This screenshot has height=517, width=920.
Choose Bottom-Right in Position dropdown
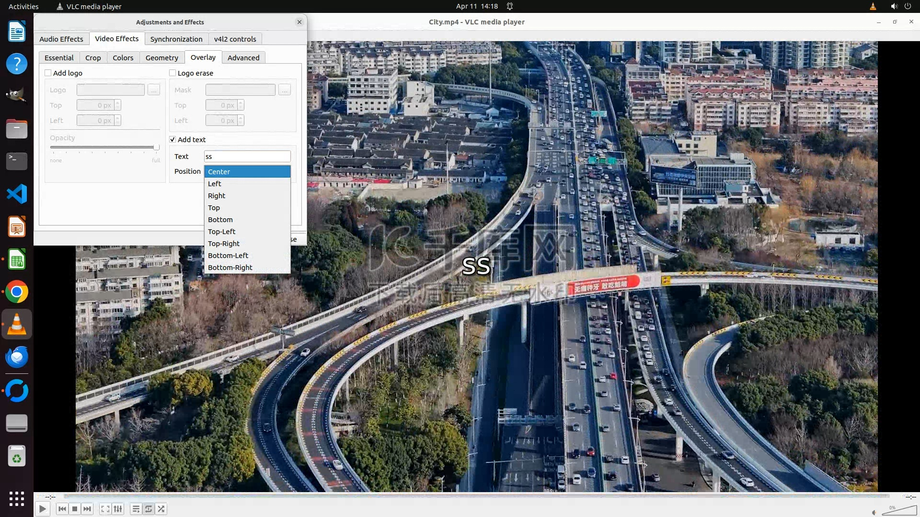pos(230,268)
